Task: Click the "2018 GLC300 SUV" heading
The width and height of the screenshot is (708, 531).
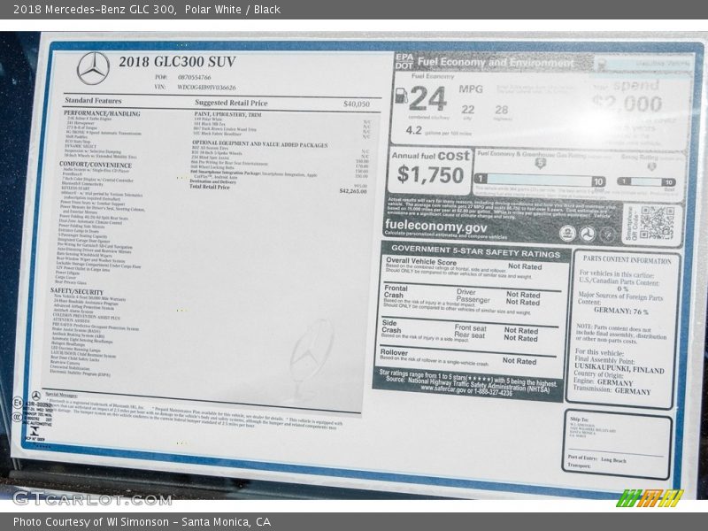Action: pos(178,61)
